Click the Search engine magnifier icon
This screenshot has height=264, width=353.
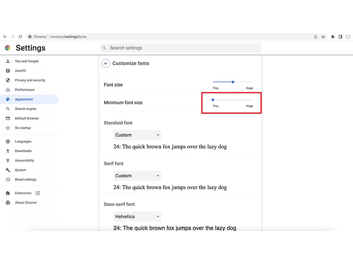[x=8, y=109]
